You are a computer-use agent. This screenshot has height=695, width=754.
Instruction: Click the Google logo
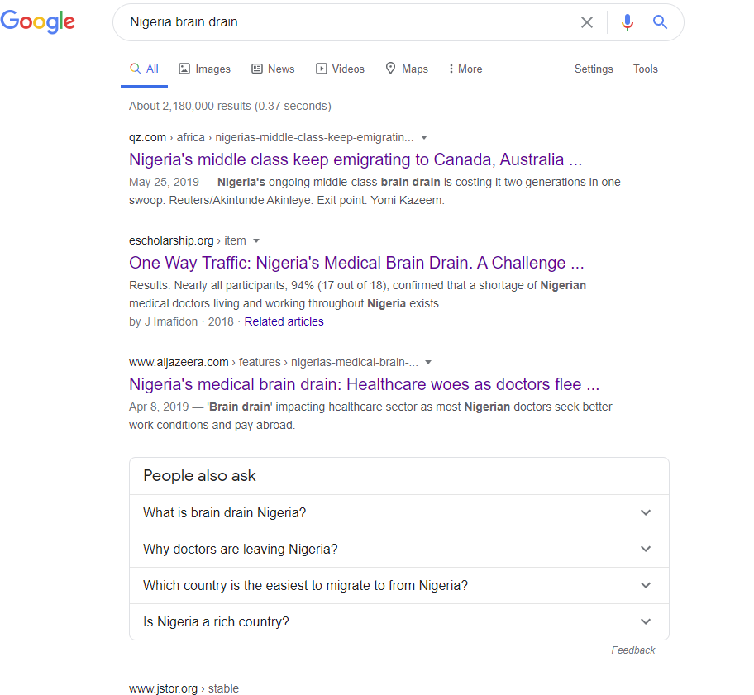pyautogui.click(x=38, y=22)
